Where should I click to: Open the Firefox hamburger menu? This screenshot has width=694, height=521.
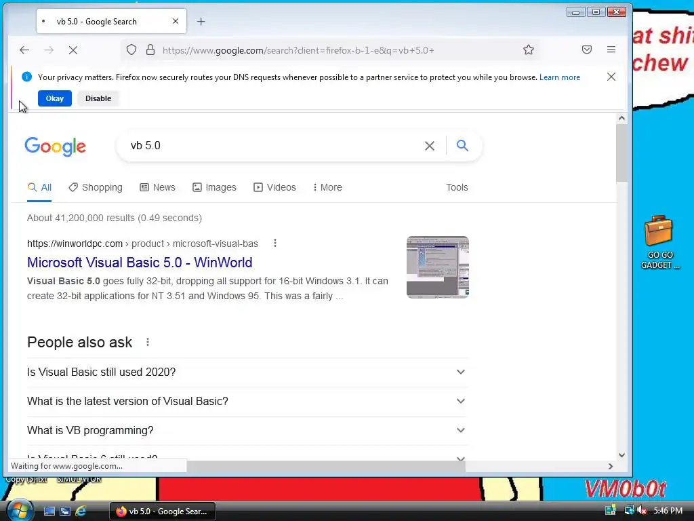point(611,50)
